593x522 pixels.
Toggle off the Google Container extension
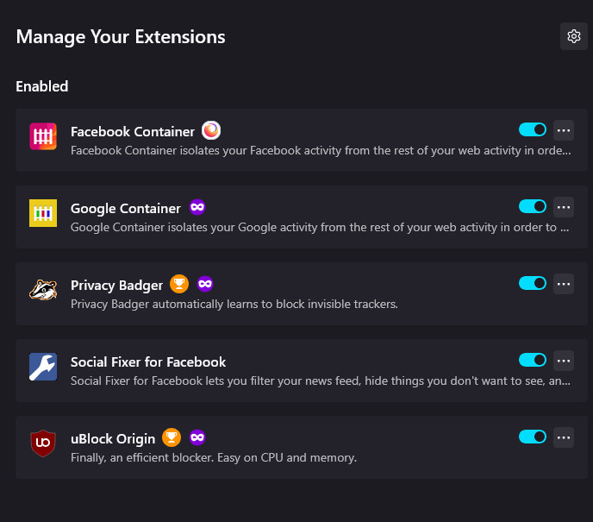[533, 206]
